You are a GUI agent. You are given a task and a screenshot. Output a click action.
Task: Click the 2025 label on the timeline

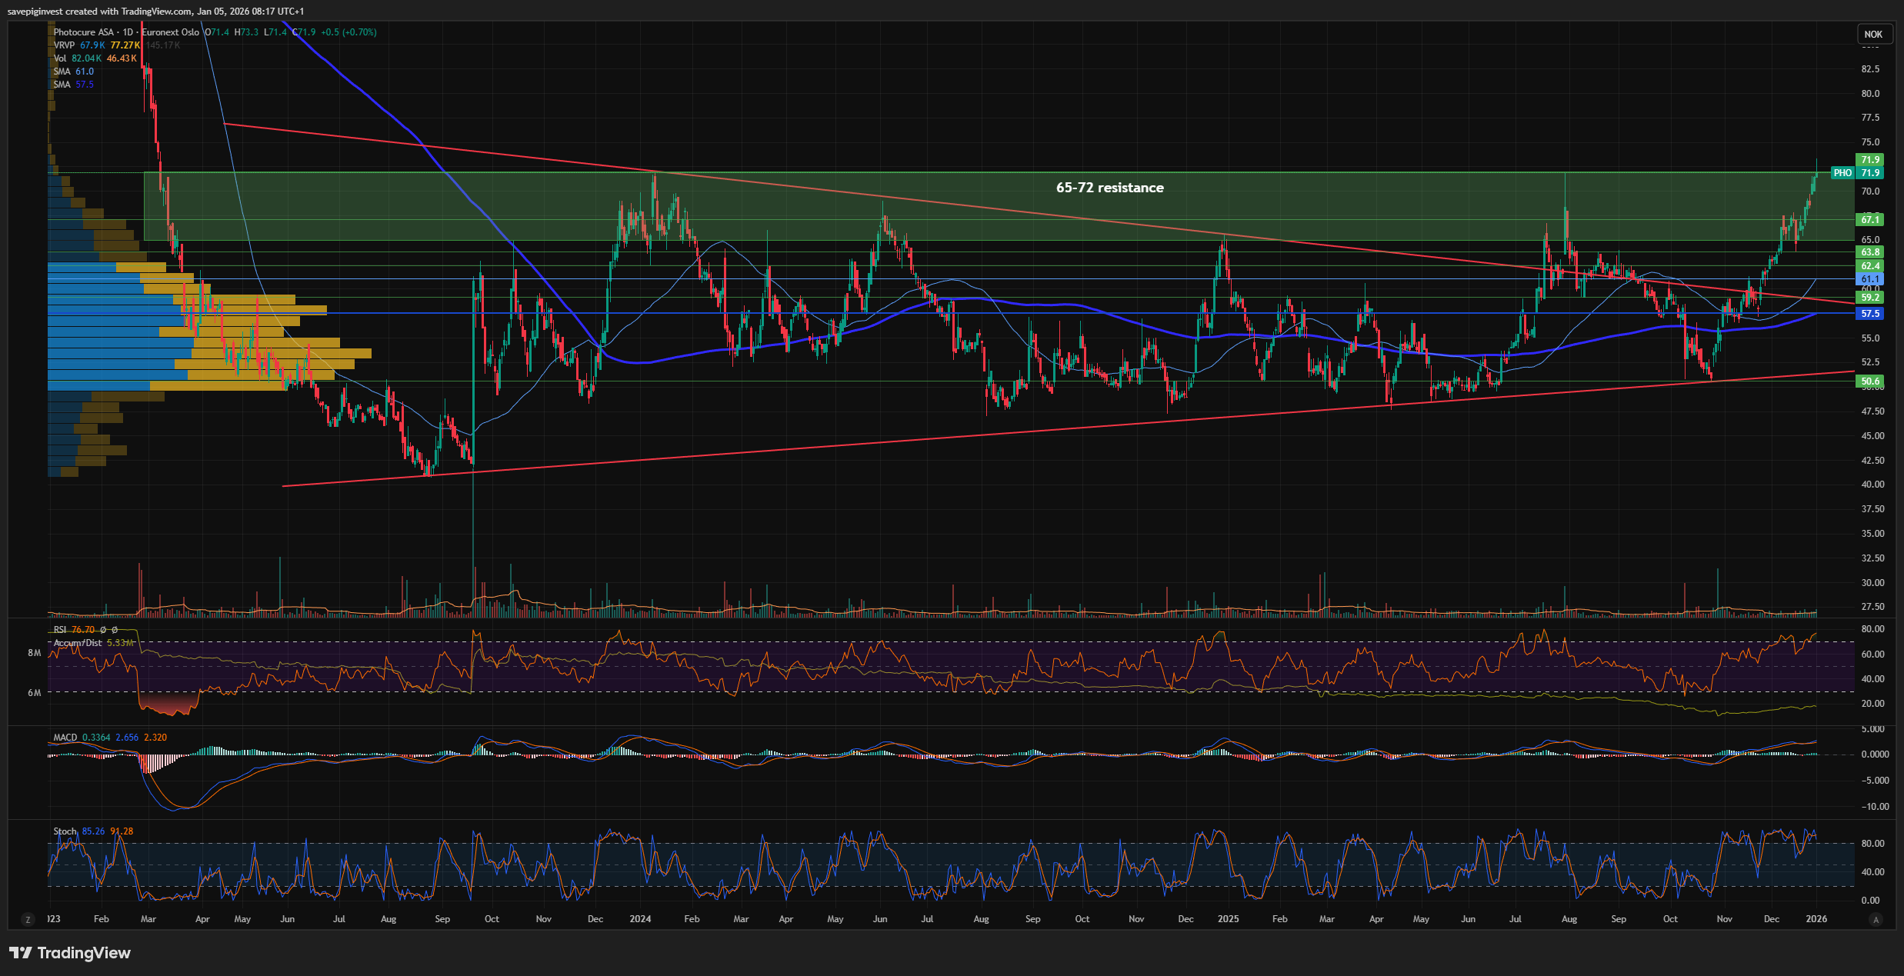point(1228,919)
